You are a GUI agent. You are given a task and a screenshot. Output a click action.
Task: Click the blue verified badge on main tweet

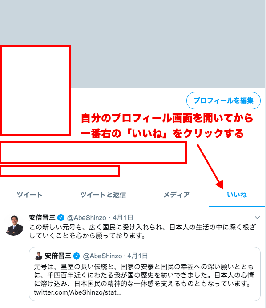pyautogui.click(x=61, y=218)
